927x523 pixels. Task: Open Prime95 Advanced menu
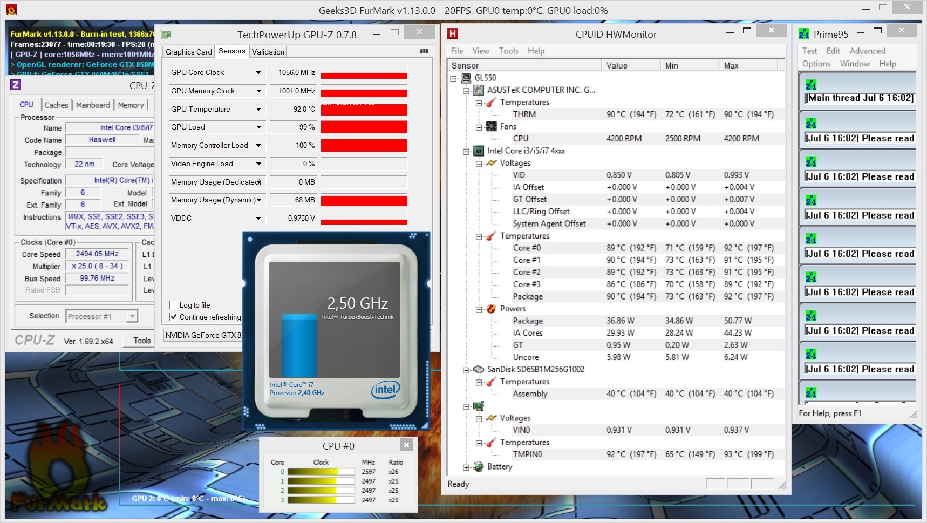tap(867, 51)
